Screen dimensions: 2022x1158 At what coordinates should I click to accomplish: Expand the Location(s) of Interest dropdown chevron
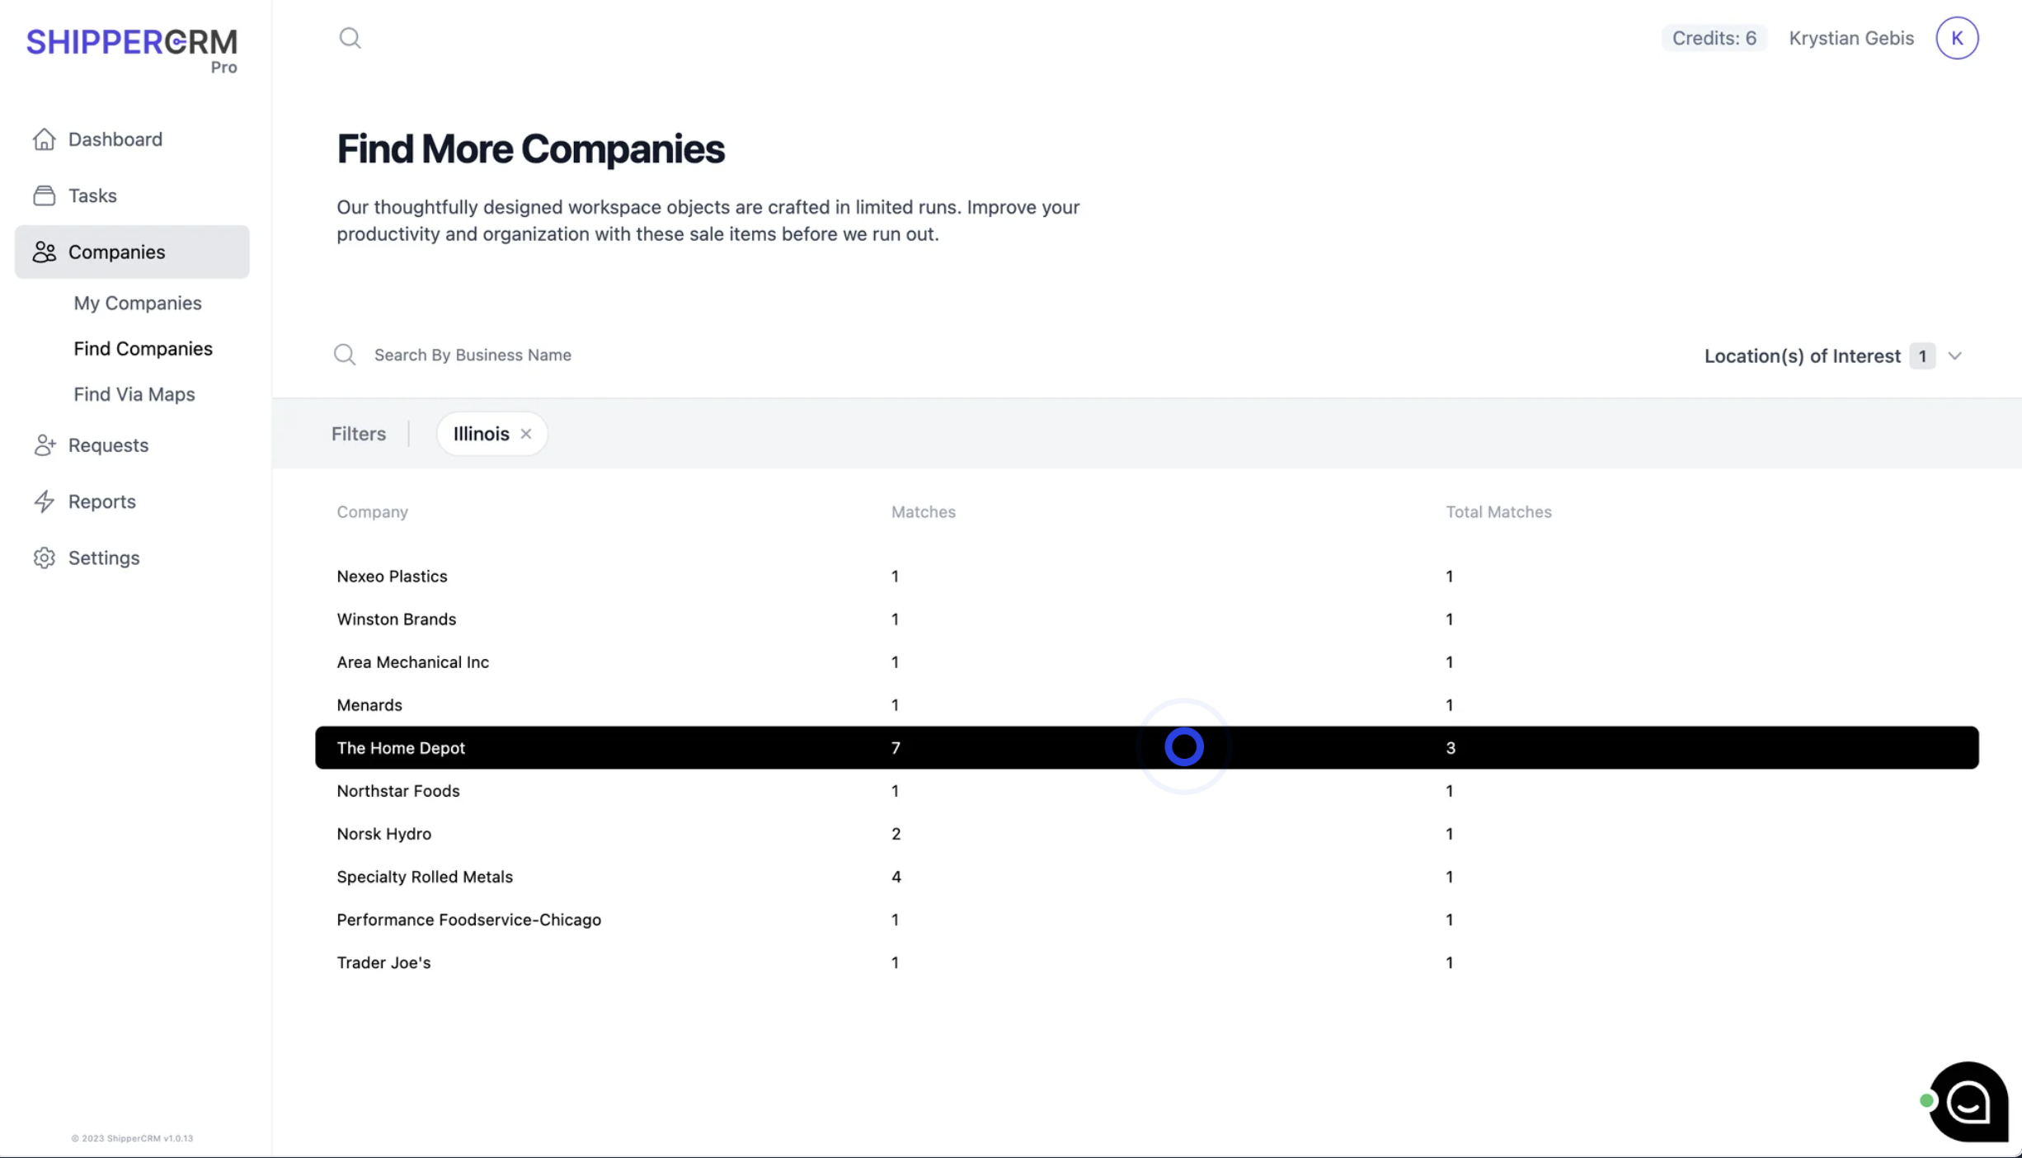[x=1954, y=356]
